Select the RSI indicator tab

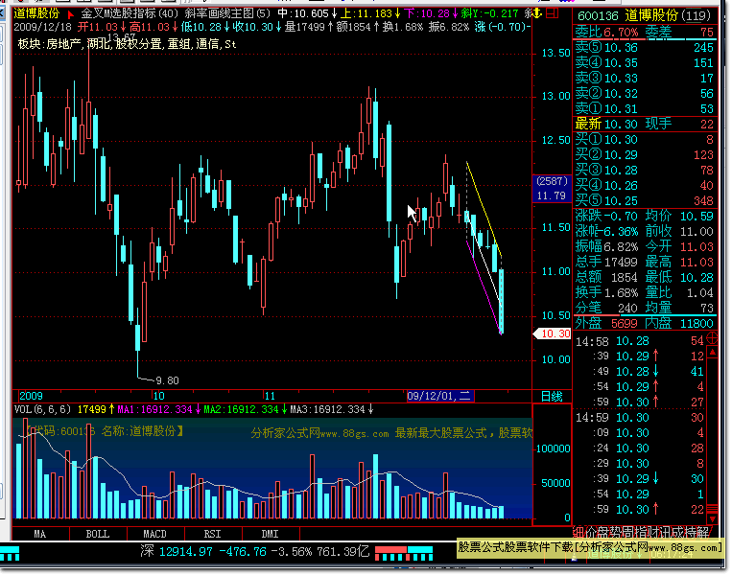211,533
